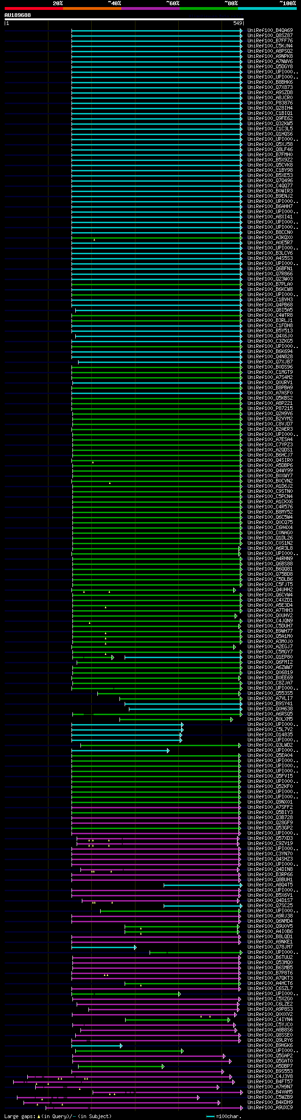Click the UniRef100_B9WH77 entry

click(x=270, y=631)
